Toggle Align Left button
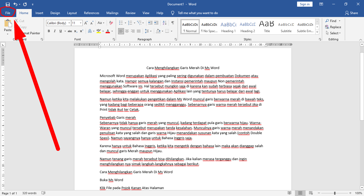Screen dimensions: 364x196 tap(121, 31)
